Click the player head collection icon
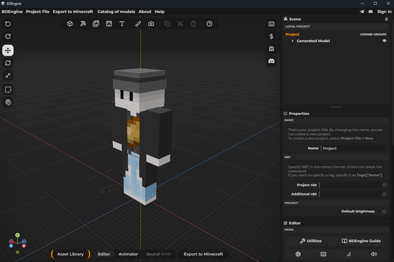 [96, 24]
